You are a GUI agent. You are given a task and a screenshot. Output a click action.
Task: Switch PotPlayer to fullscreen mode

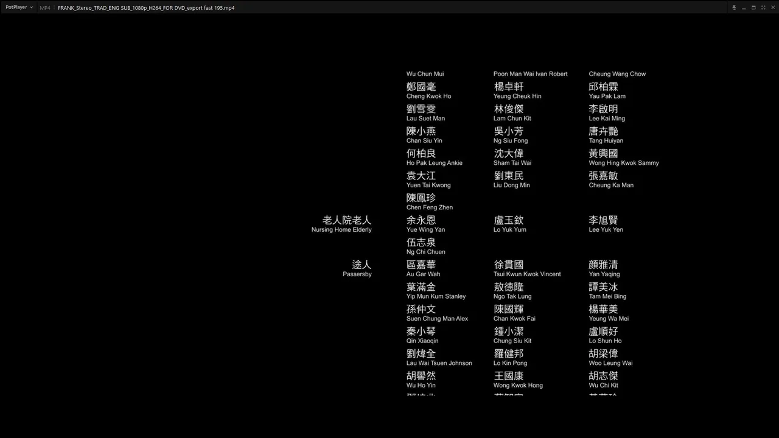pos(763,7)
